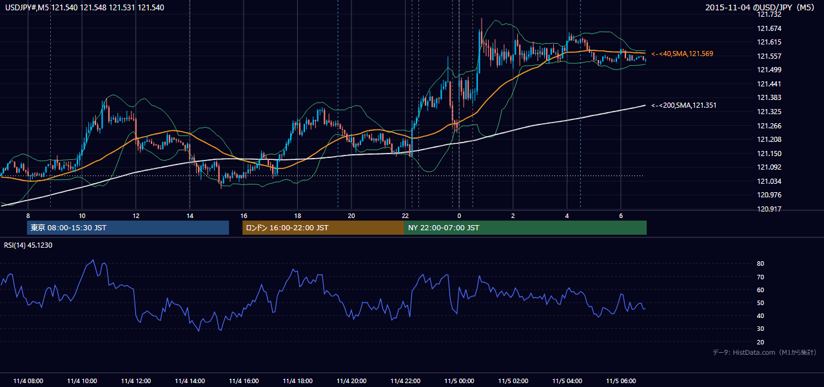Click the RSI(14) 45.1230 indicator label

[x=28, y=245]
